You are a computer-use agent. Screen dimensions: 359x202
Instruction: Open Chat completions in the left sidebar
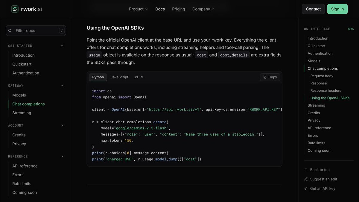pyautogui.click(x=28, y=104)
